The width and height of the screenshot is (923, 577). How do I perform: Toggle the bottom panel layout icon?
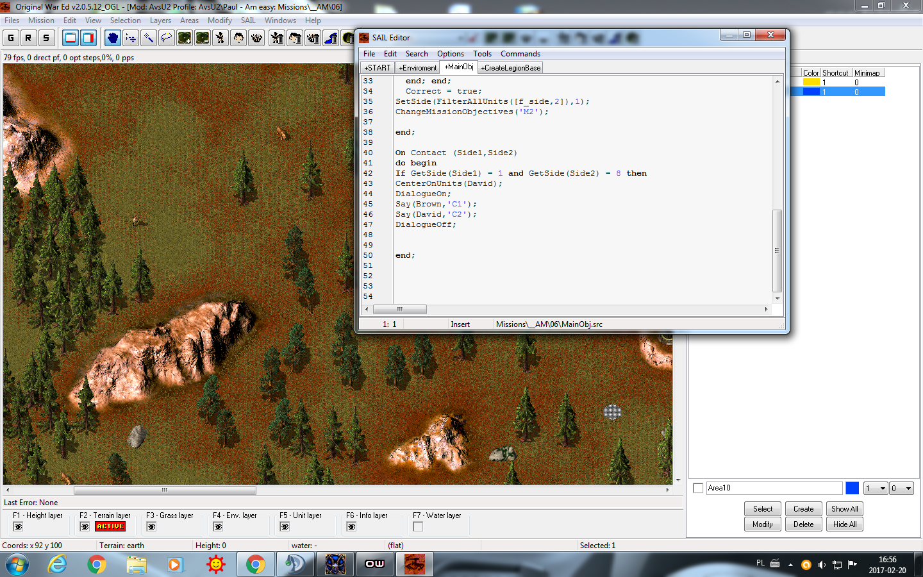71,38
